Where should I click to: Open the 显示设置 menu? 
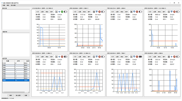pos(13,5)
